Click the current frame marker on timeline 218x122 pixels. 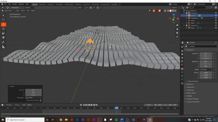pyautogui.click(x=116, y=108)
